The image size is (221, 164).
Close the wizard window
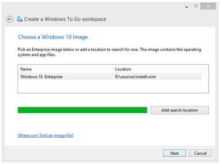[208, 6]
